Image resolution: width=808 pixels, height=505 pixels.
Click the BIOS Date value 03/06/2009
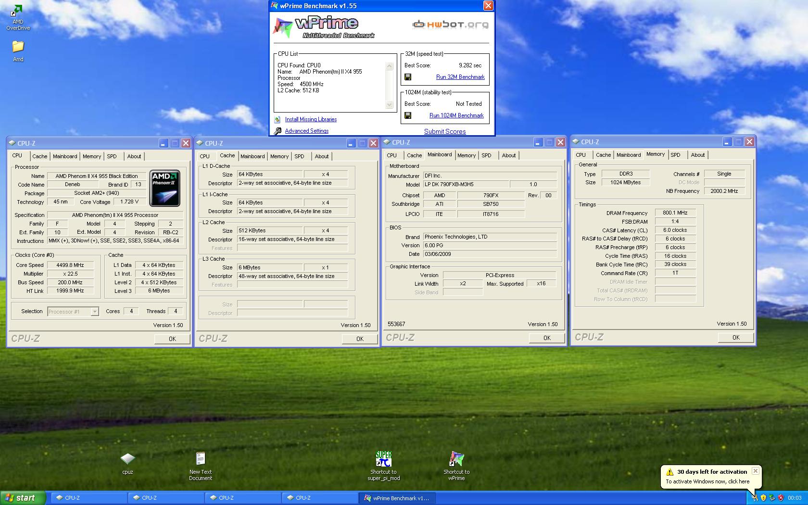490,254
